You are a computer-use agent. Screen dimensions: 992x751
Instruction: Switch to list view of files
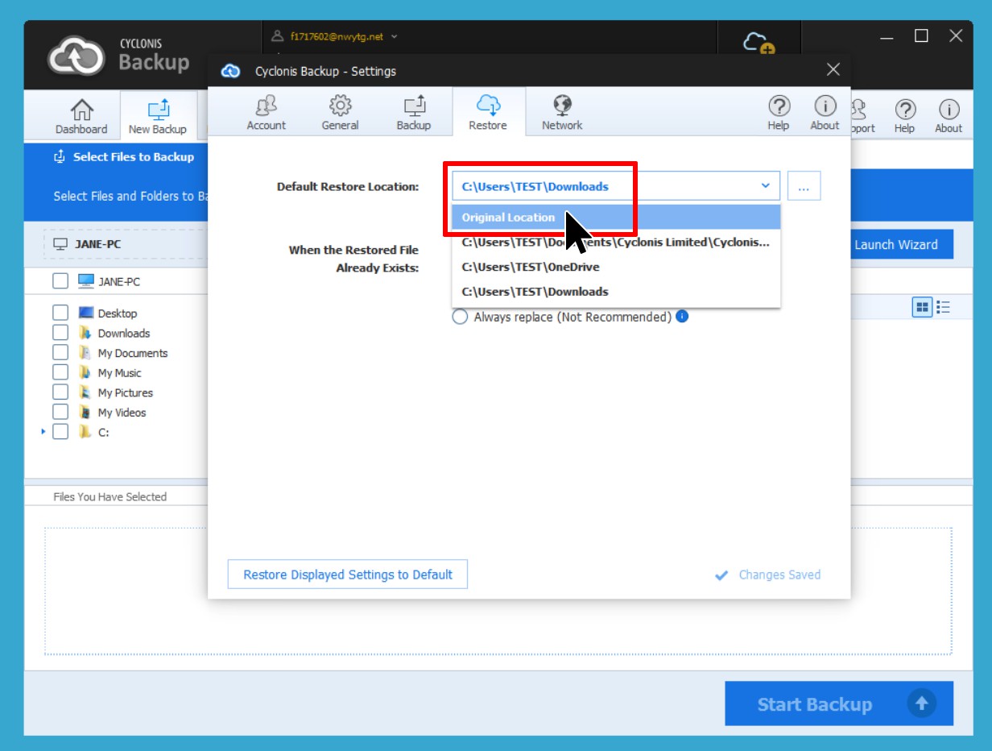tap(943, 307)
